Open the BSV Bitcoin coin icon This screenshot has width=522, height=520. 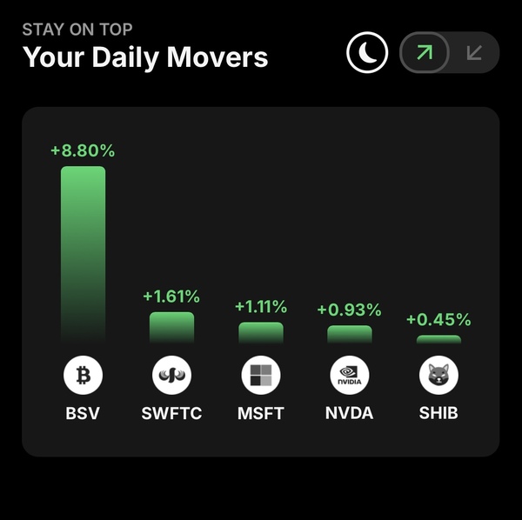click(x=83, y=375)
